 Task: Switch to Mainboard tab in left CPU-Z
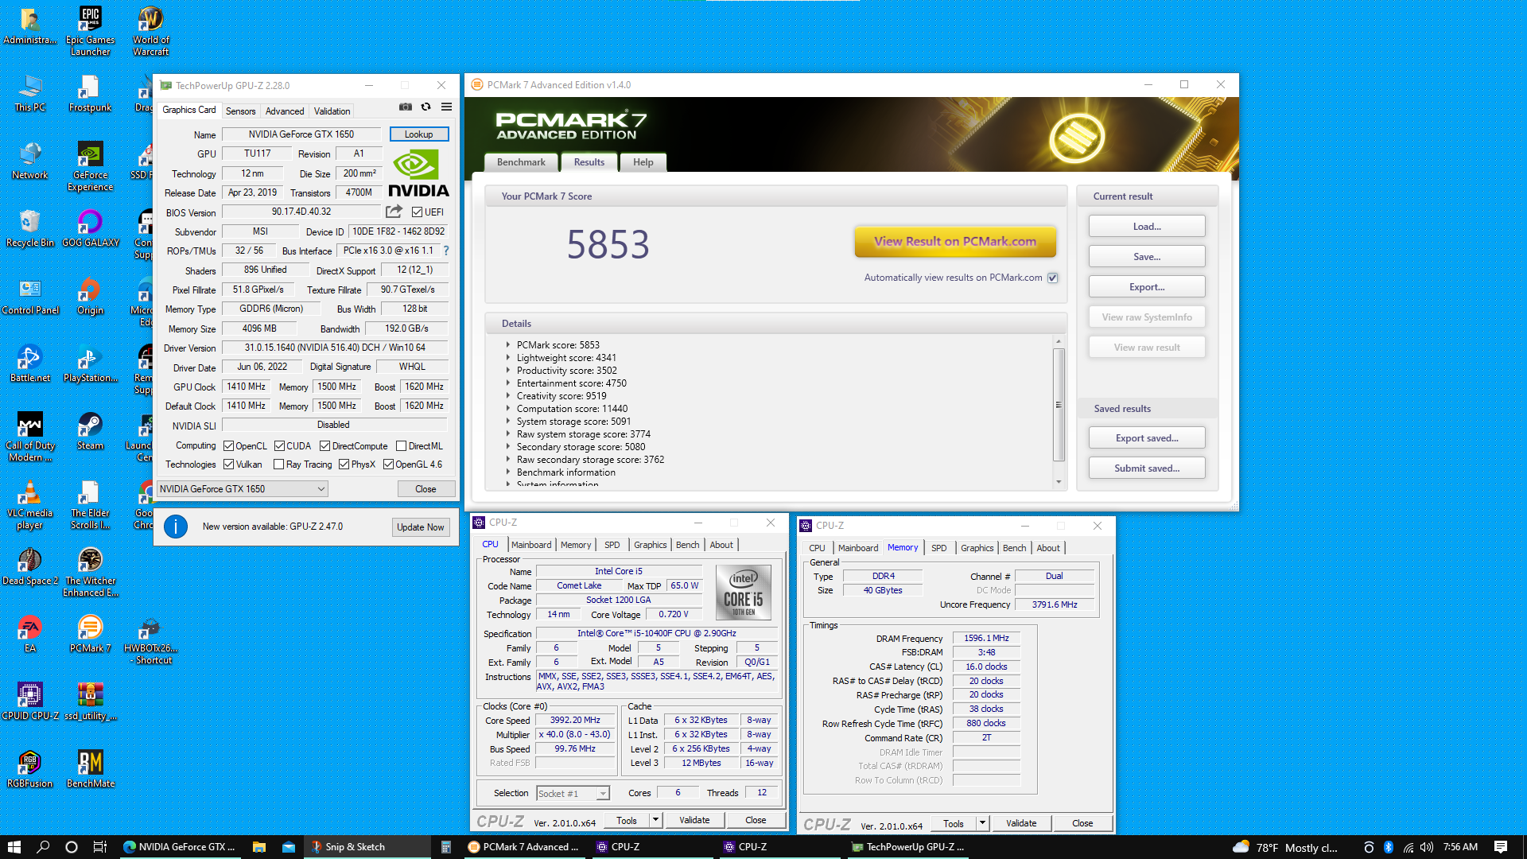[x=531, y=545]
